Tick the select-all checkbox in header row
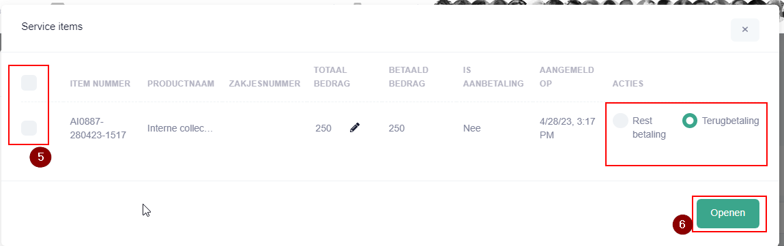 [29, 82]
